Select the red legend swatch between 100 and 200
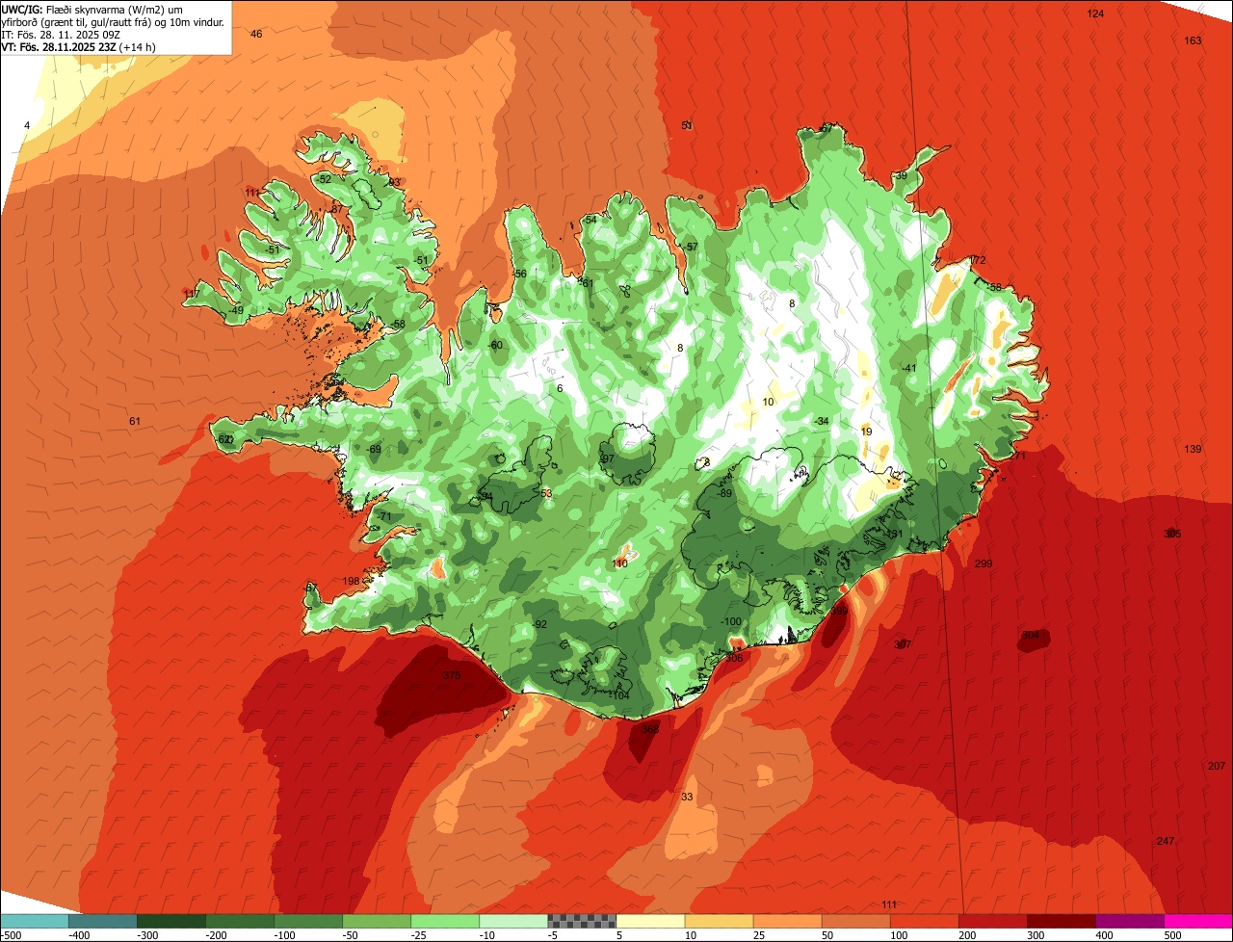Screen dimensions: 1233x942 [x=924, y=921]
